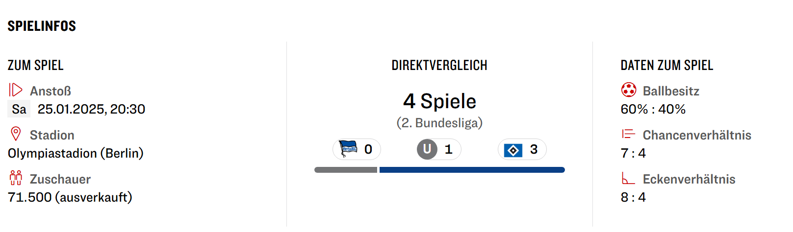Click the 60% : 40% possession value
Image resolution: width=793 pixels, height=232 pixels.
point(653,109)
